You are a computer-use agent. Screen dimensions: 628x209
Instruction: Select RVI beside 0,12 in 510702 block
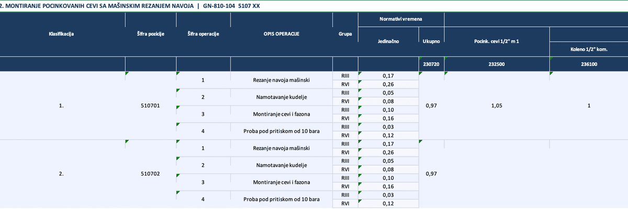point(345,203)
